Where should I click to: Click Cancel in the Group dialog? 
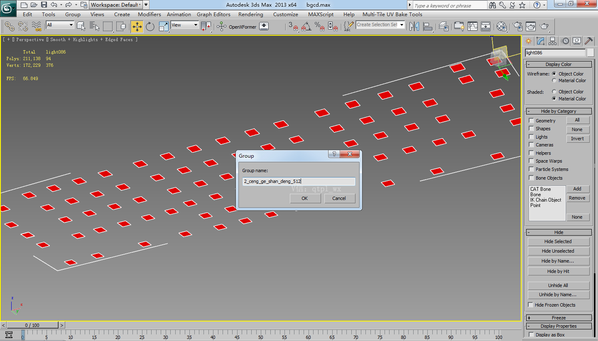[339, 198]
